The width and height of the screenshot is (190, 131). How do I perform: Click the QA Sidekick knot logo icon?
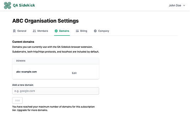pos(7,5)
